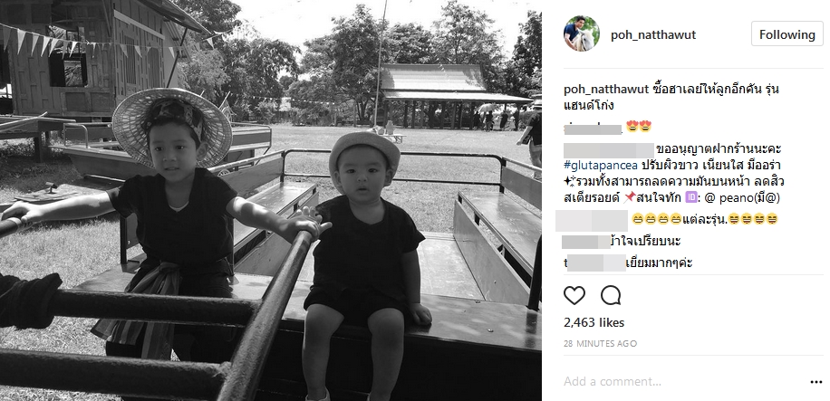This screenshot has width=830, height=401.
Task: Open poh_natthawut profile picture avatar
Action: point(582,33)
